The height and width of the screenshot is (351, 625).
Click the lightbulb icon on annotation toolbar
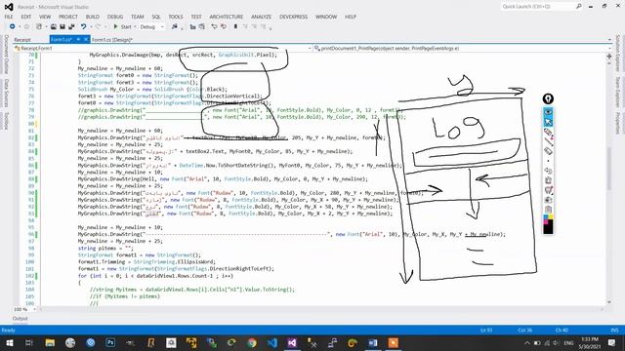[x=548, y=98]
